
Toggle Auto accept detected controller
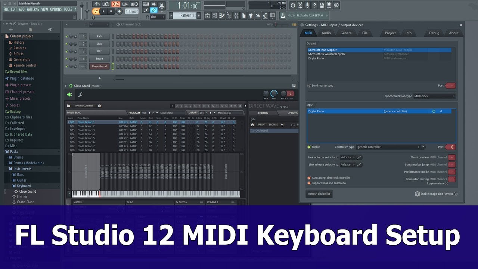coord(309,178)
